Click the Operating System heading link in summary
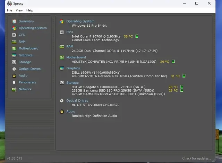Image resolution: width=222 pixels, height=163 pixels. pos(80,21)
